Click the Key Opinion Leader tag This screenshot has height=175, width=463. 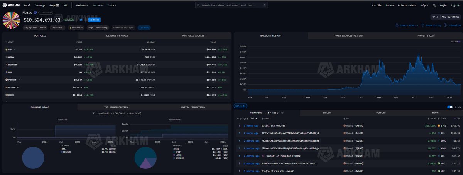click(x=35, y=27)
